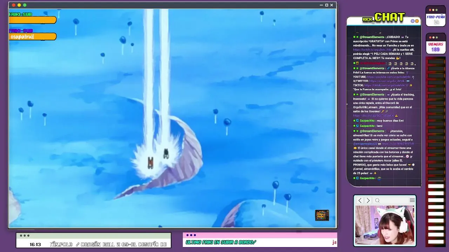The image size is (449, 252).
Task: Click 'ULTIMO FRIKI EN SUBIR A BORDO?' text
Action: (x=221, y=242)
